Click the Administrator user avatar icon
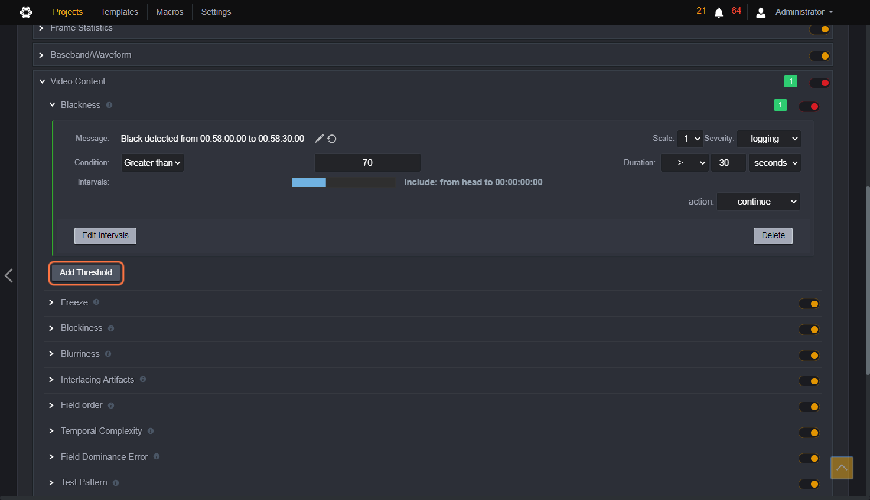870x500 pixels. point(761,12)
